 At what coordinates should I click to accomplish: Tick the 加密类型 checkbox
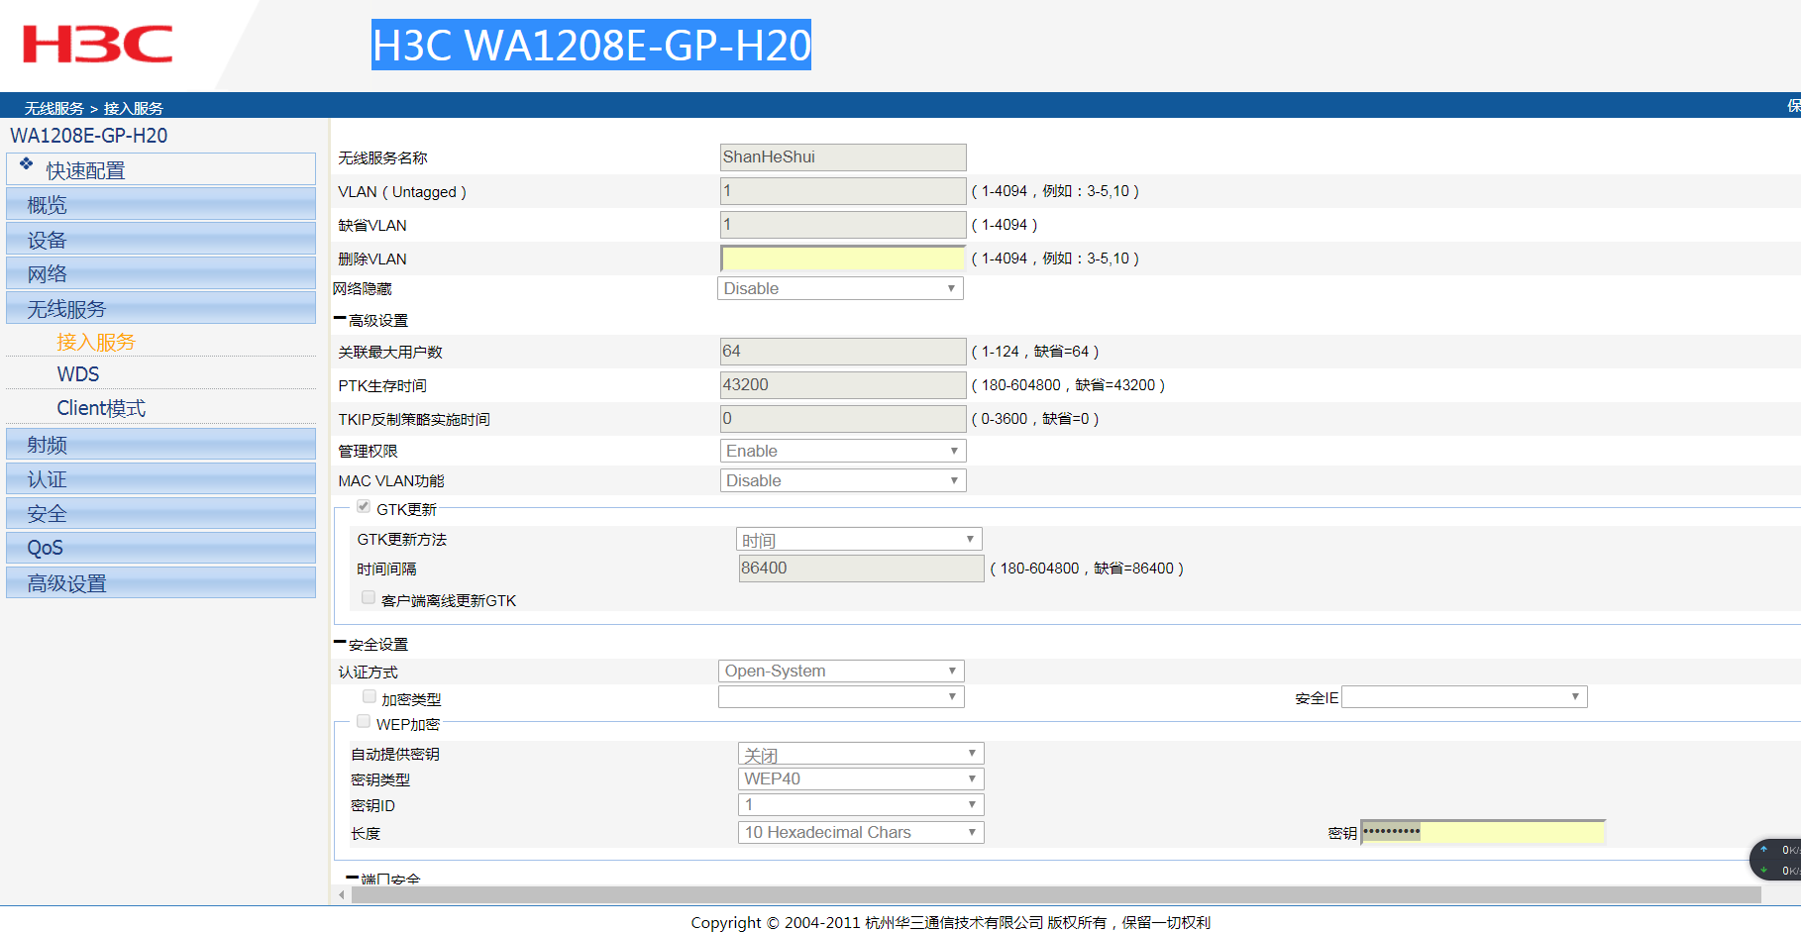(x=370, y=697)
